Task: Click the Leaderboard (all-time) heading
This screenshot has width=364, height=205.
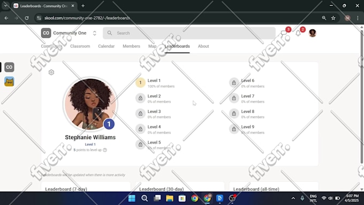Action: pos(256,189)
